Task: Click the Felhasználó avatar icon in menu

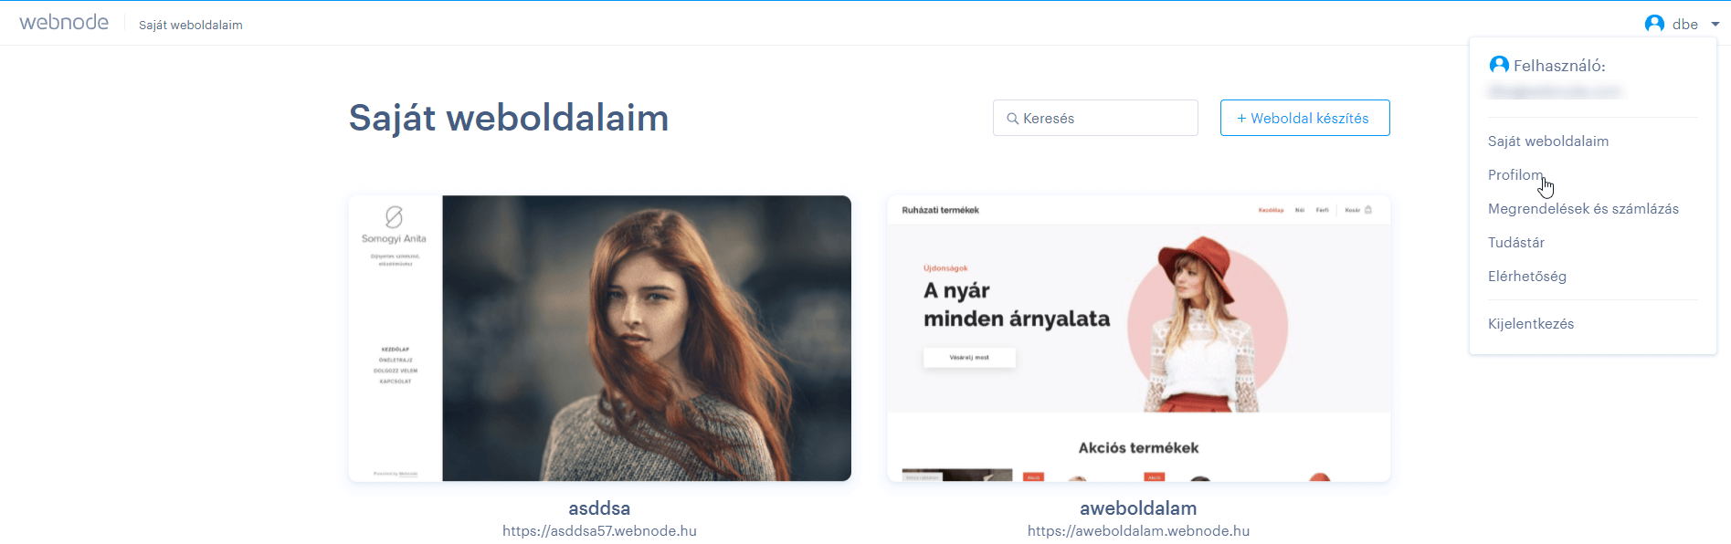Action: [x=1499, y=65]
